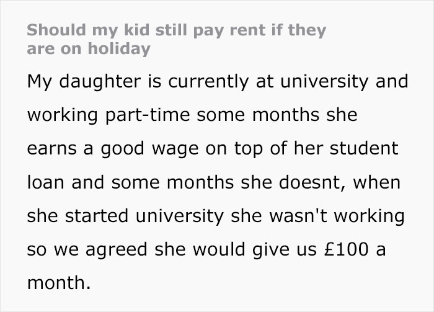Click the word "when" in the post

[x=379, y=184]
